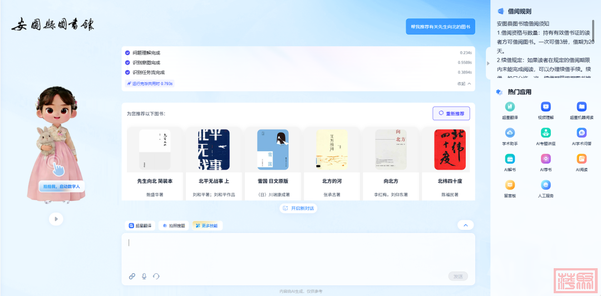Collapse the right sidebar with arrow handle
This screenshot has width=601, height=296.
pos(488,63)
